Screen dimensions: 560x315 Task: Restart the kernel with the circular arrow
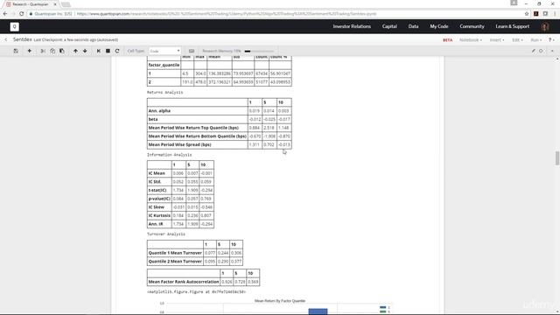tap(117, 51)
